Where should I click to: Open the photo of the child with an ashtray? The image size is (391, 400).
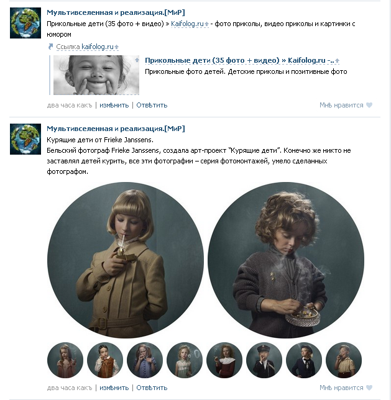pos(286,260)
